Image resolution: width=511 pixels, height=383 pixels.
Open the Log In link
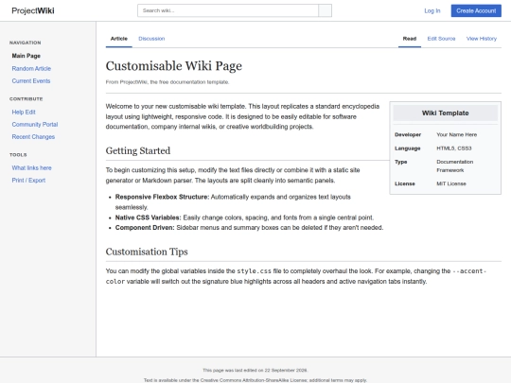[432, 10]
